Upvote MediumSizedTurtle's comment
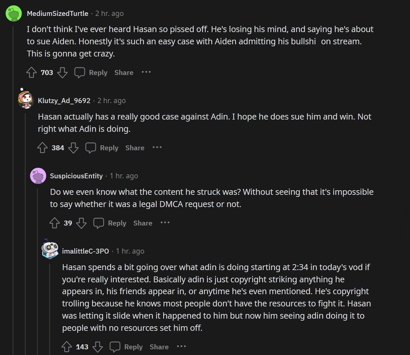Screen dimensions: 410x355 [31, 72]
